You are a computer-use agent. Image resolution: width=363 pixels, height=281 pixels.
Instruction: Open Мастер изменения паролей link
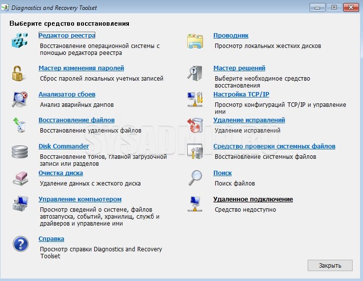pos(81,68)
